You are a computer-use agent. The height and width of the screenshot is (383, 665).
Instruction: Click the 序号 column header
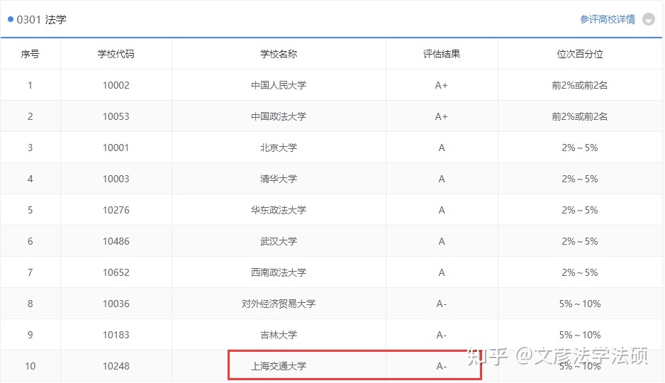point(30,54)
